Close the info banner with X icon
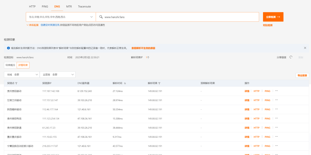 (x=305, y=48)
